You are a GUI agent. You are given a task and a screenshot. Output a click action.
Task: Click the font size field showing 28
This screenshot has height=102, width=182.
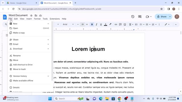pyautogui.click(x=82, y=24)
